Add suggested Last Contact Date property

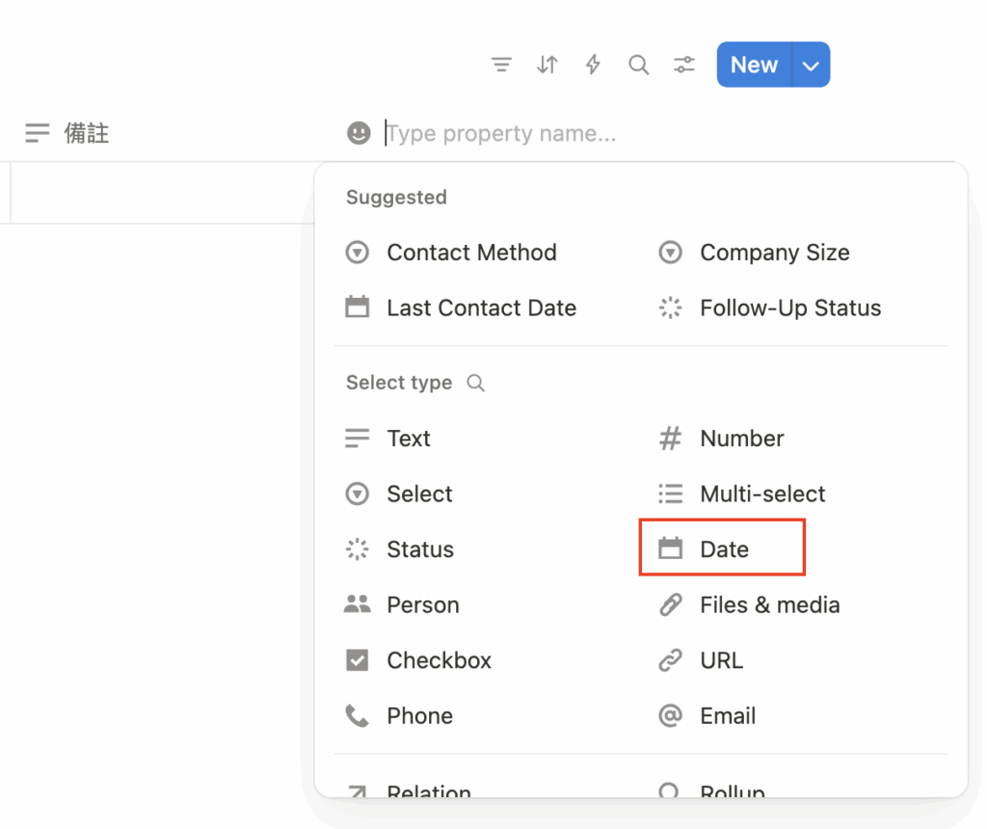[480, 308]
